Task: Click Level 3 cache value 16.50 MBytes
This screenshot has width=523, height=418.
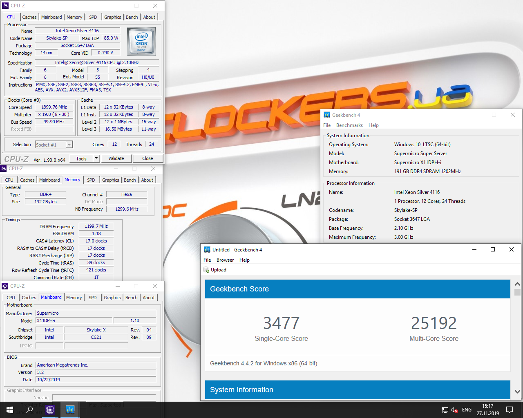Action: [x=118, y=129]
